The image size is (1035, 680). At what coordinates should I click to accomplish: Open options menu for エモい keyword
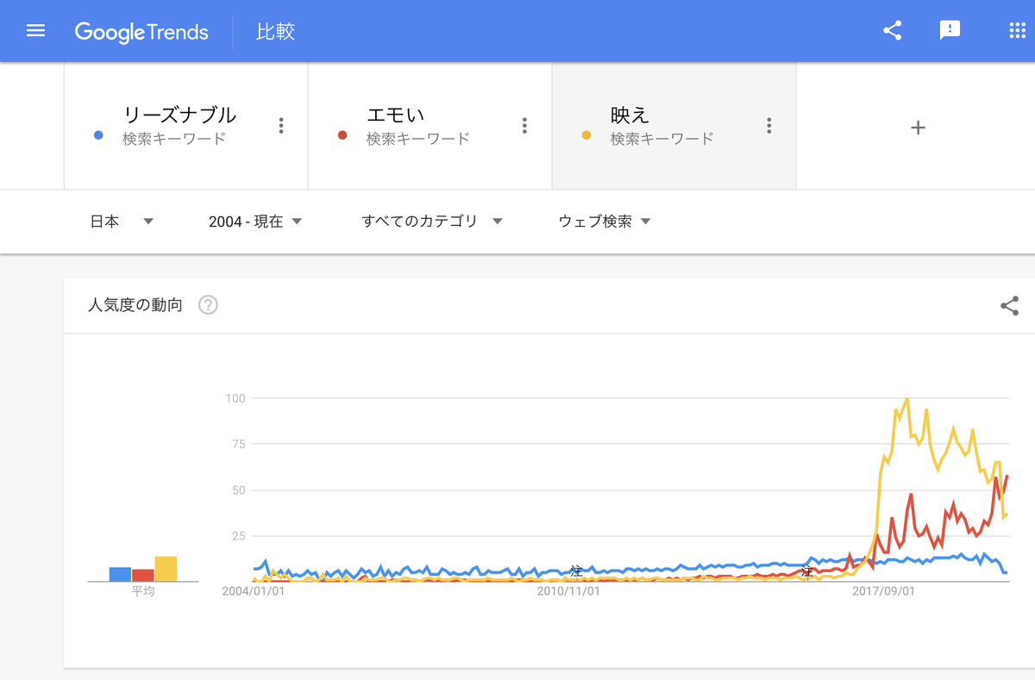point(524,125)
